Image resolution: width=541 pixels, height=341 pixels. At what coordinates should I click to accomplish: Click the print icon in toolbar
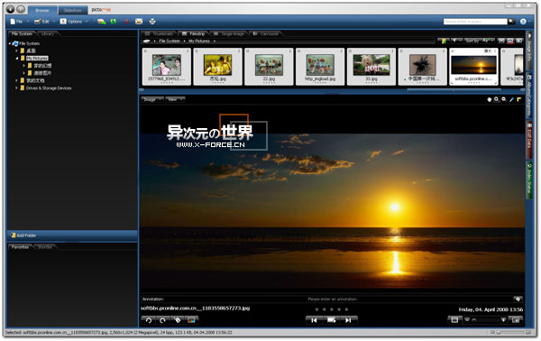[152, 22]
